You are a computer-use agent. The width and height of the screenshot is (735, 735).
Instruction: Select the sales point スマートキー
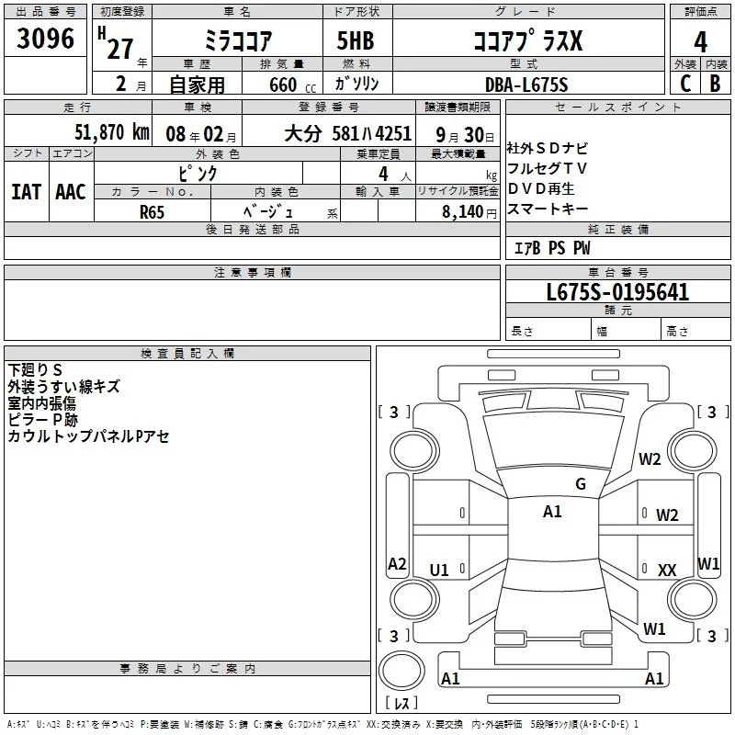(x=548, y=209)
